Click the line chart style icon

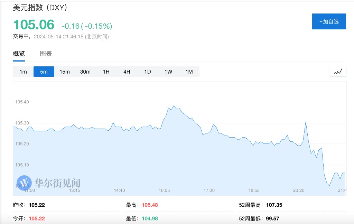pyautogui.click(x=338, y=72)
